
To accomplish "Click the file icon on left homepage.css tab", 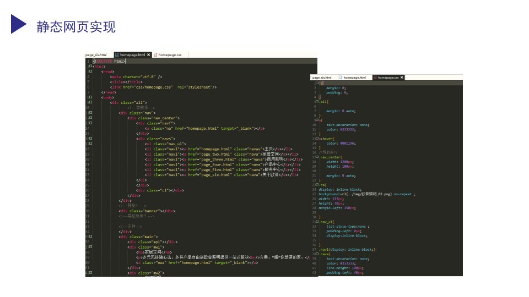I will point(155,55).
